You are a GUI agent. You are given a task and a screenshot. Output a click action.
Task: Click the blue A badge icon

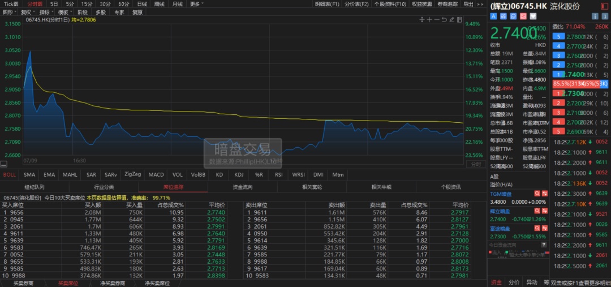tap(493, 16)
